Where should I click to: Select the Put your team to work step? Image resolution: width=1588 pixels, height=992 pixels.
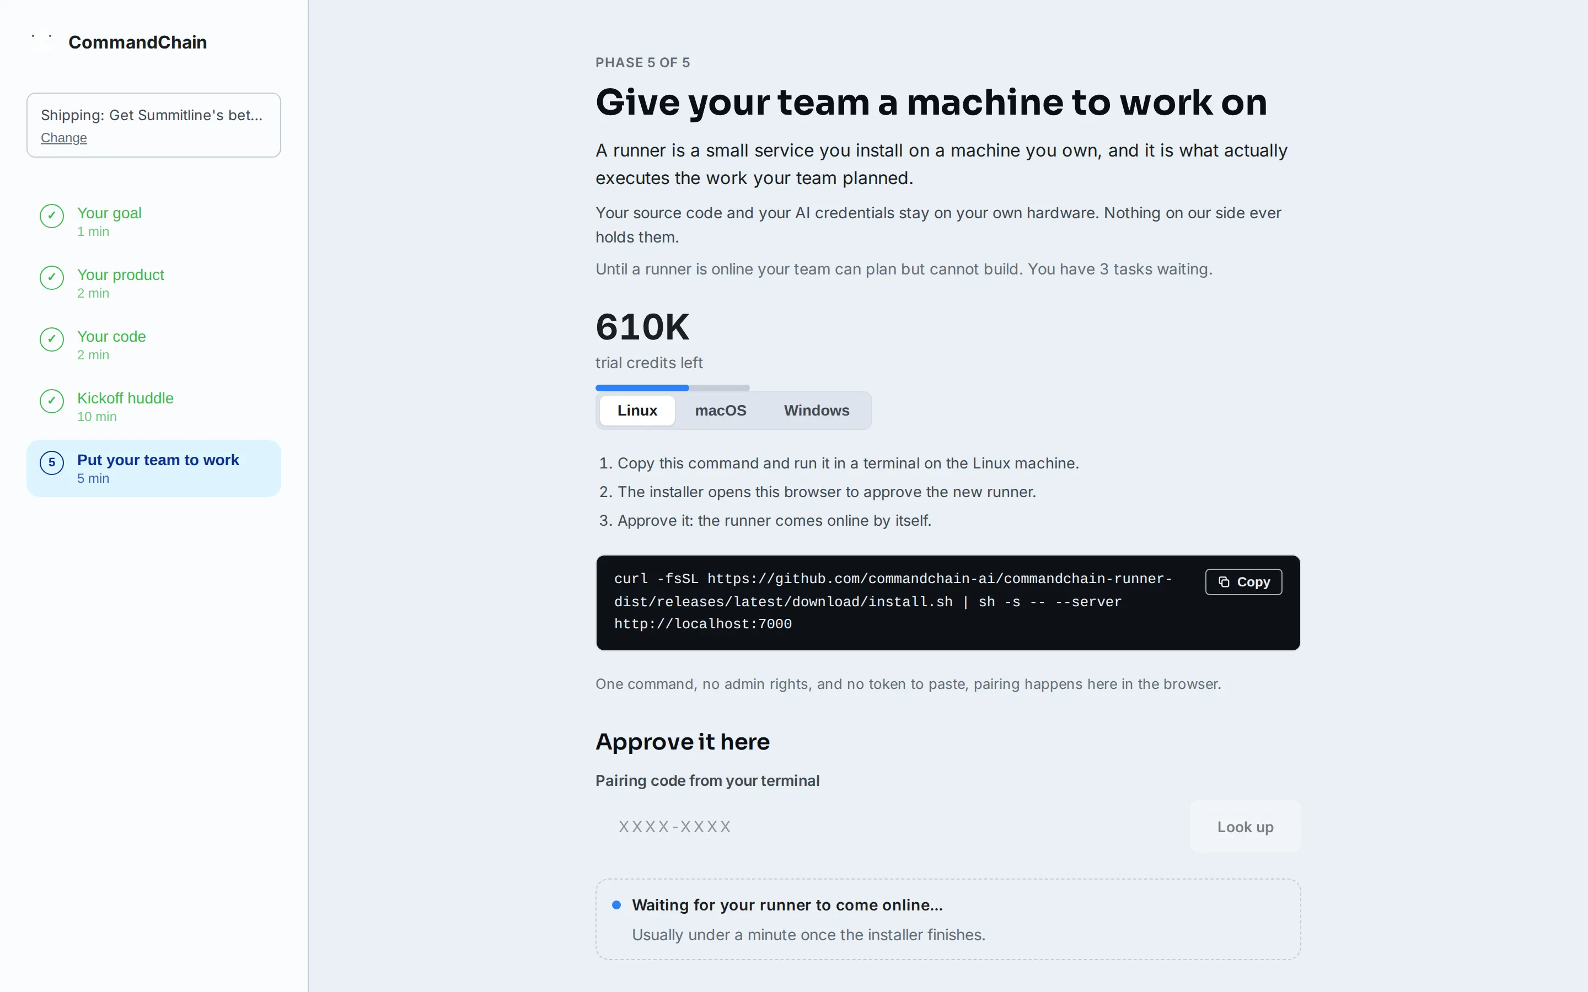coord(153,468)
